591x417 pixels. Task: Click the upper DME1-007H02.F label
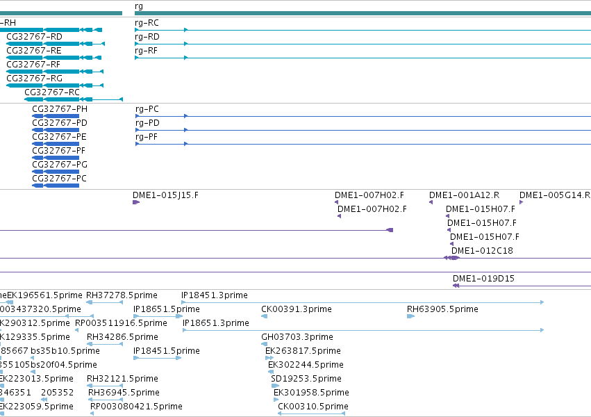[369, 195]
